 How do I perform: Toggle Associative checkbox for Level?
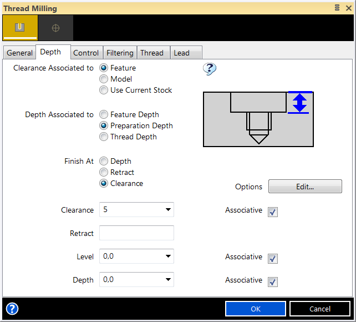click(273, 258)
